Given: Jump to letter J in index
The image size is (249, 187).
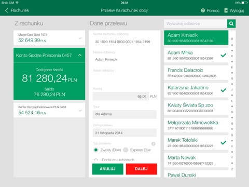Looking at the screenshot, I should 232,90.
